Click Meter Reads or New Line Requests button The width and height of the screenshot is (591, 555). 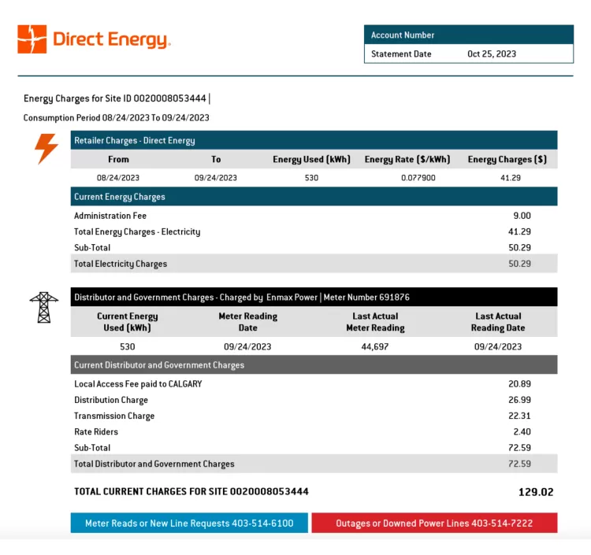pos(189,524)
